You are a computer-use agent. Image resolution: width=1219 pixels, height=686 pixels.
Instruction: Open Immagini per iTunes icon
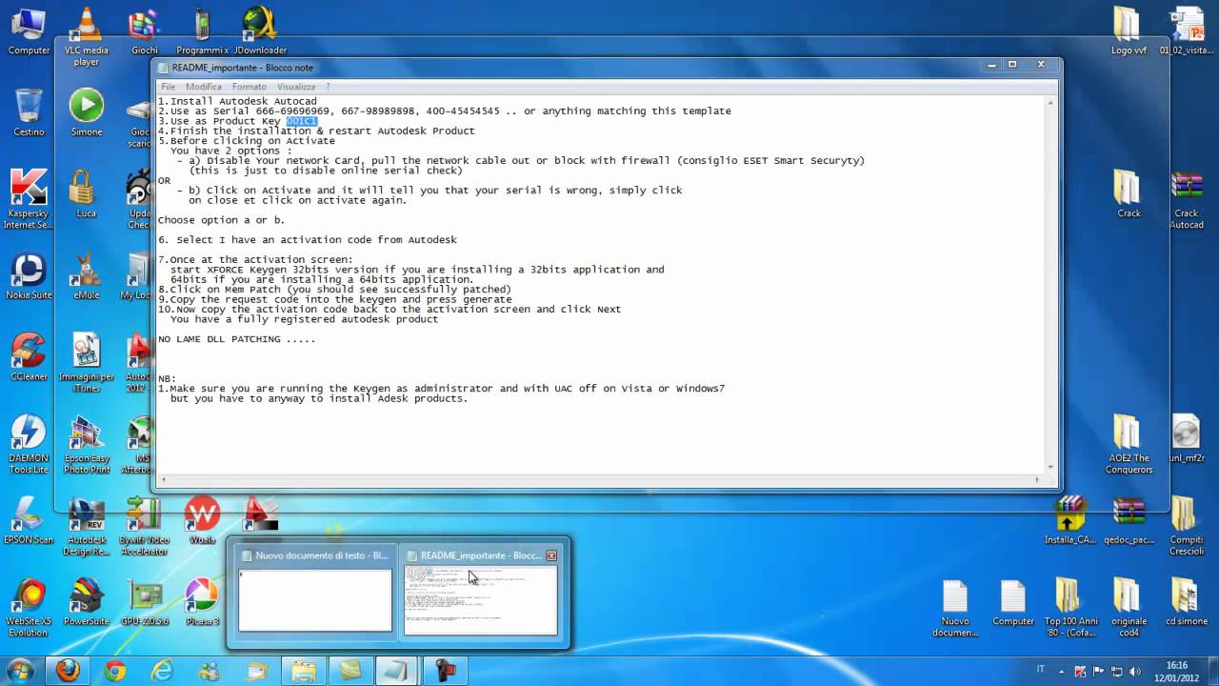point(87,364)
